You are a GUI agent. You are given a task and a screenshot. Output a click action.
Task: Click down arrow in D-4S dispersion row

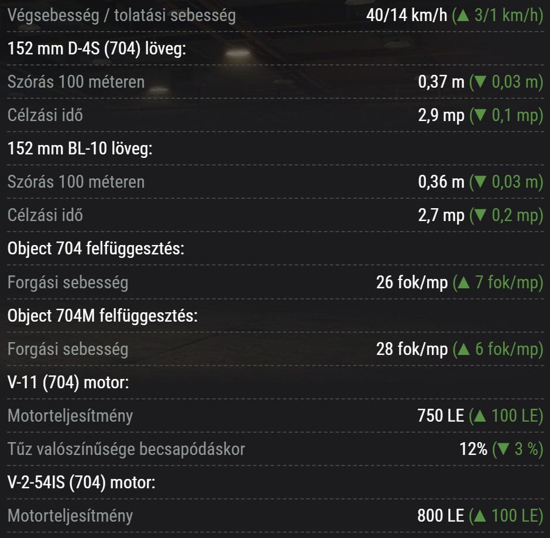(480, 82)
